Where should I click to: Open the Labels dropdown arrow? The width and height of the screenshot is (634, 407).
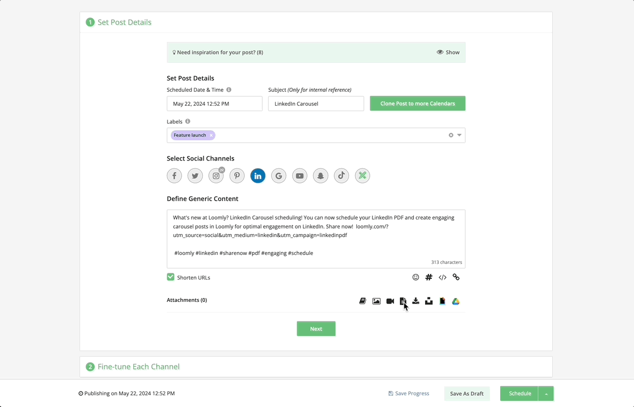click(x=459, y=135)
